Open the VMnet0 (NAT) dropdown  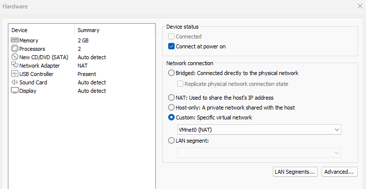(259, 130)
